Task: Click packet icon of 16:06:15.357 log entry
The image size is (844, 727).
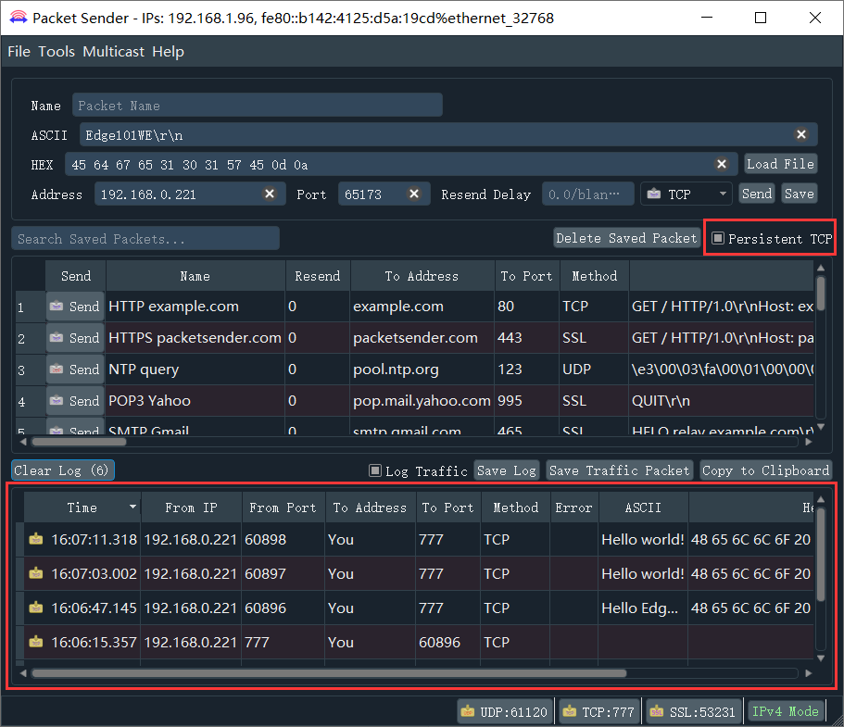Action: [x=36, y=642]
